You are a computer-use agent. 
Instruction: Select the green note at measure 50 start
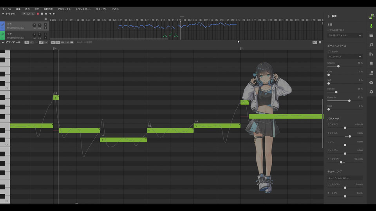[x=56, y=98]
